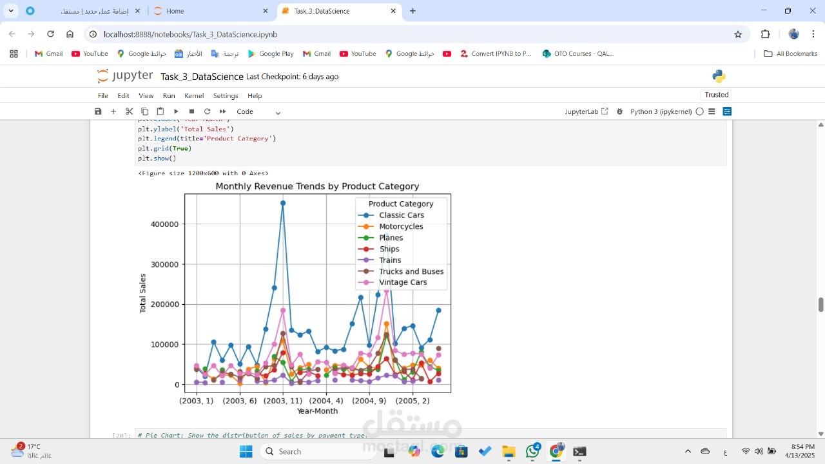Viewport: 825px width, 464px height.
Task: Insert a new cell with the plus icon
Action: 113,111
